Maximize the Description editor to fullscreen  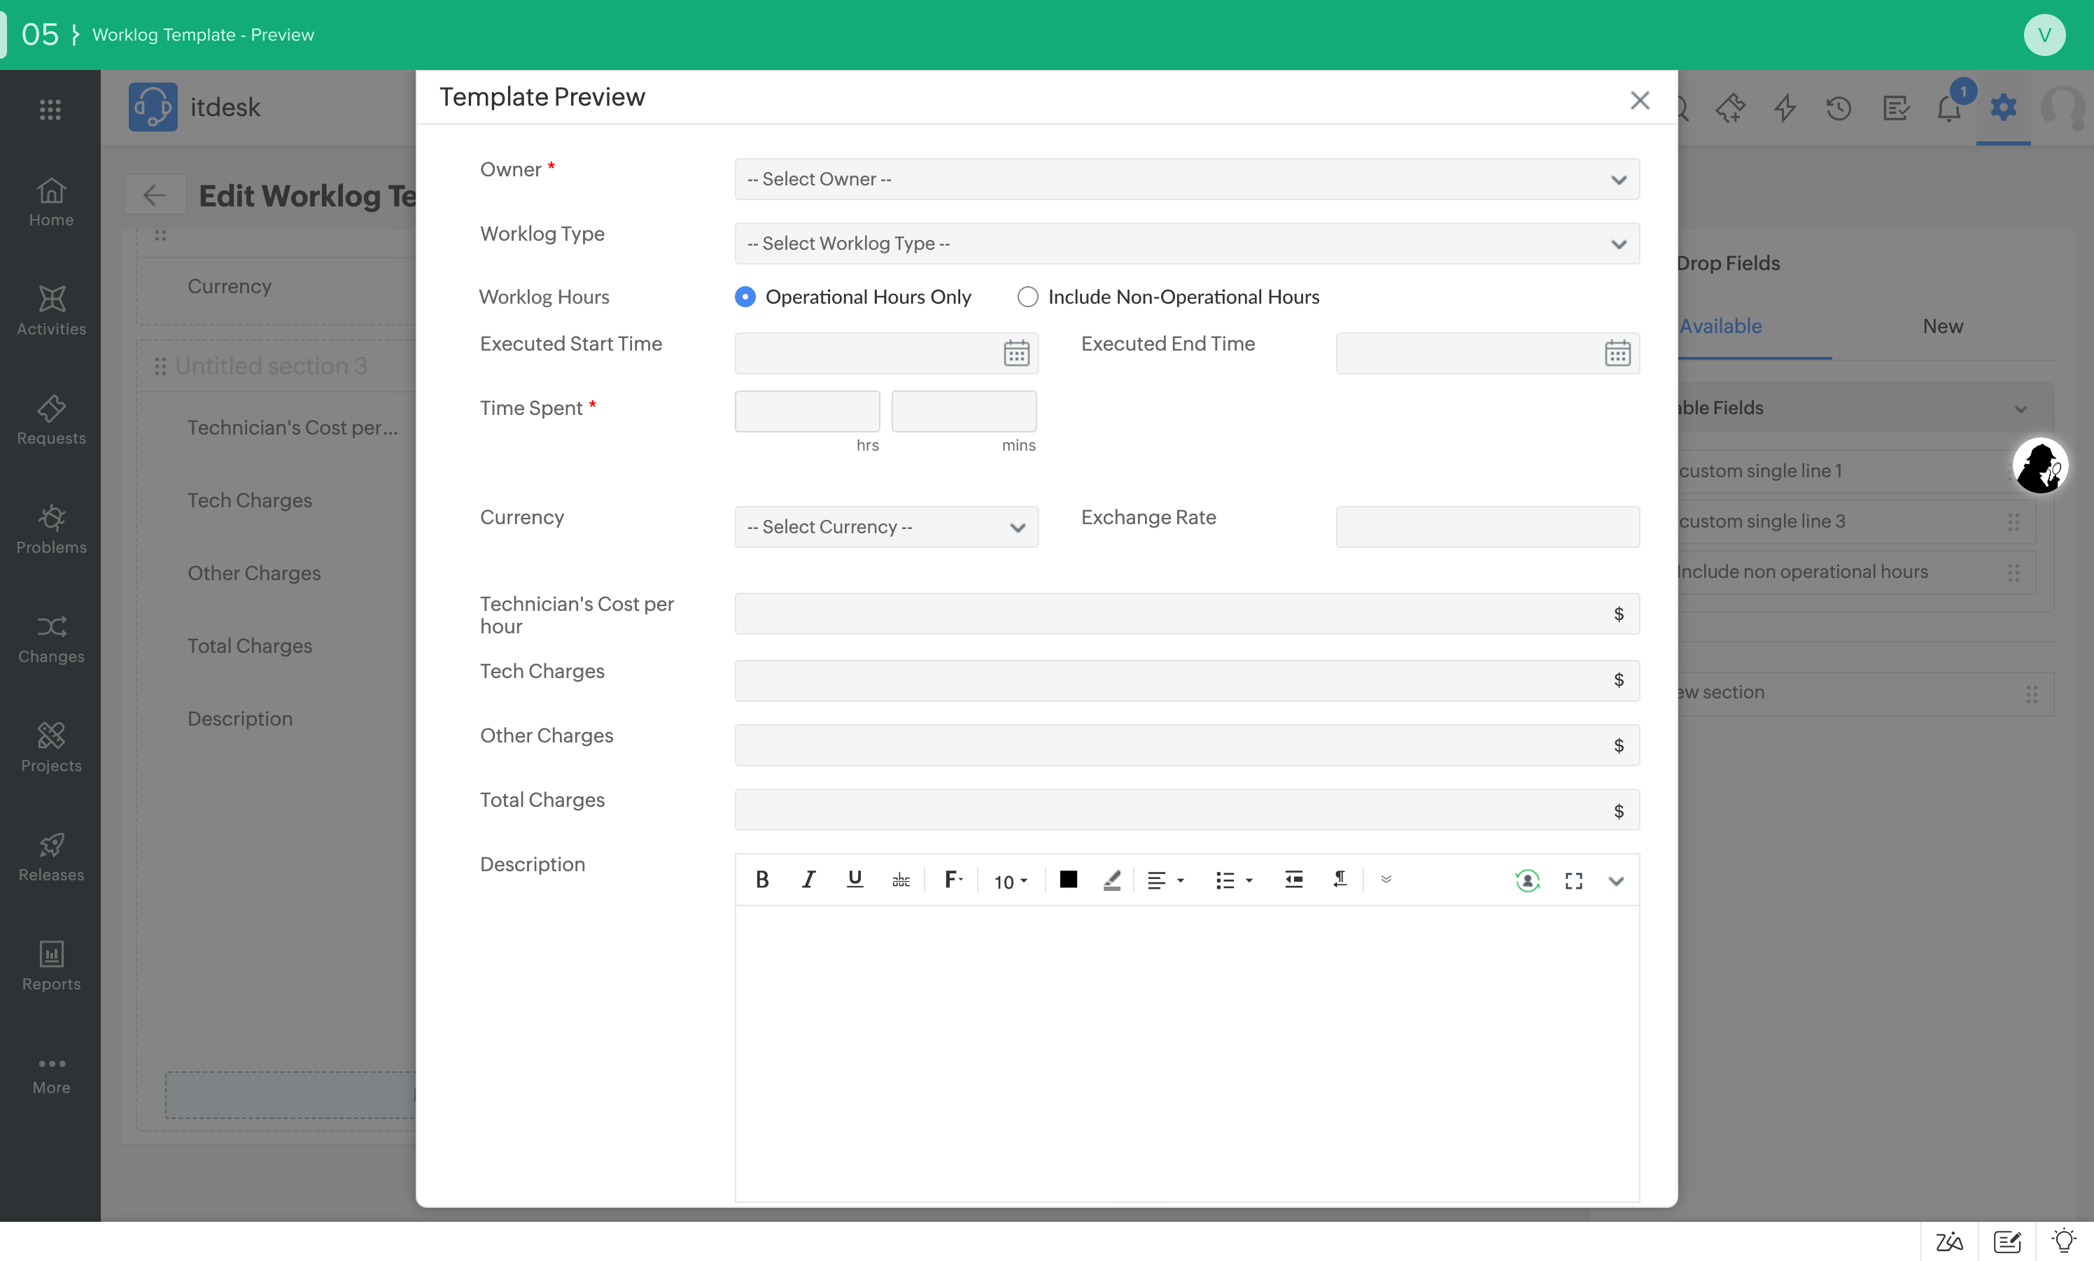[x=1573, y=881]
